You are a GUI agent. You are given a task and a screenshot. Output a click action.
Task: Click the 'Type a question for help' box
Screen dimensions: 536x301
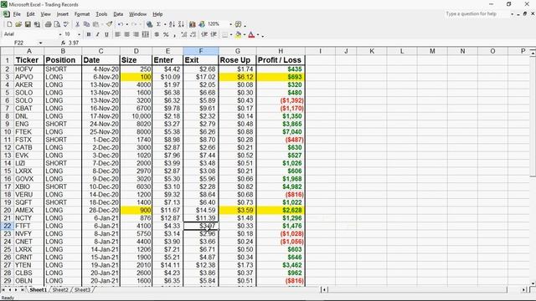click(x=477, y=14)
